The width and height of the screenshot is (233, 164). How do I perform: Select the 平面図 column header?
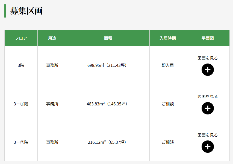click(x=208, y=38)
